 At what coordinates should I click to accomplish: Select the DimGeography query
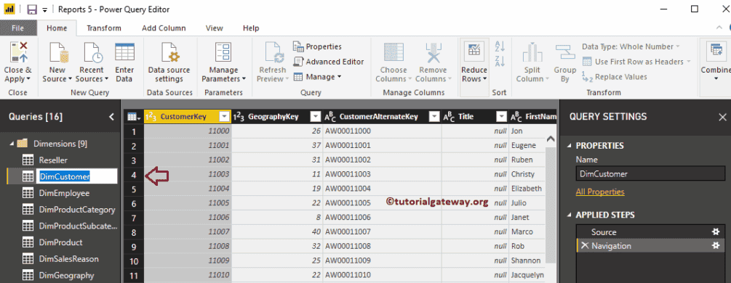[x=66, y=276]
